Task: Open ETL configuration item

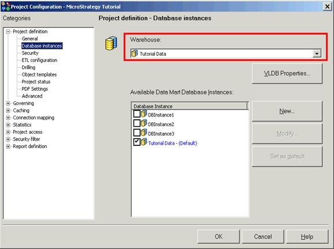Action: pyautogui.click(x=39, y=60)
